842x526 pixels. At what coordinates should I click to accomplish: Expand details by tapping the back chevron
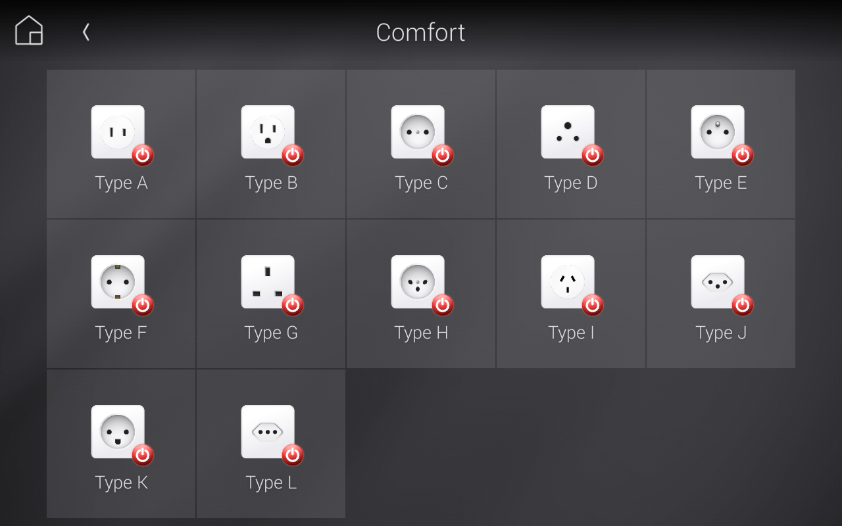click(x=86, y=31)
